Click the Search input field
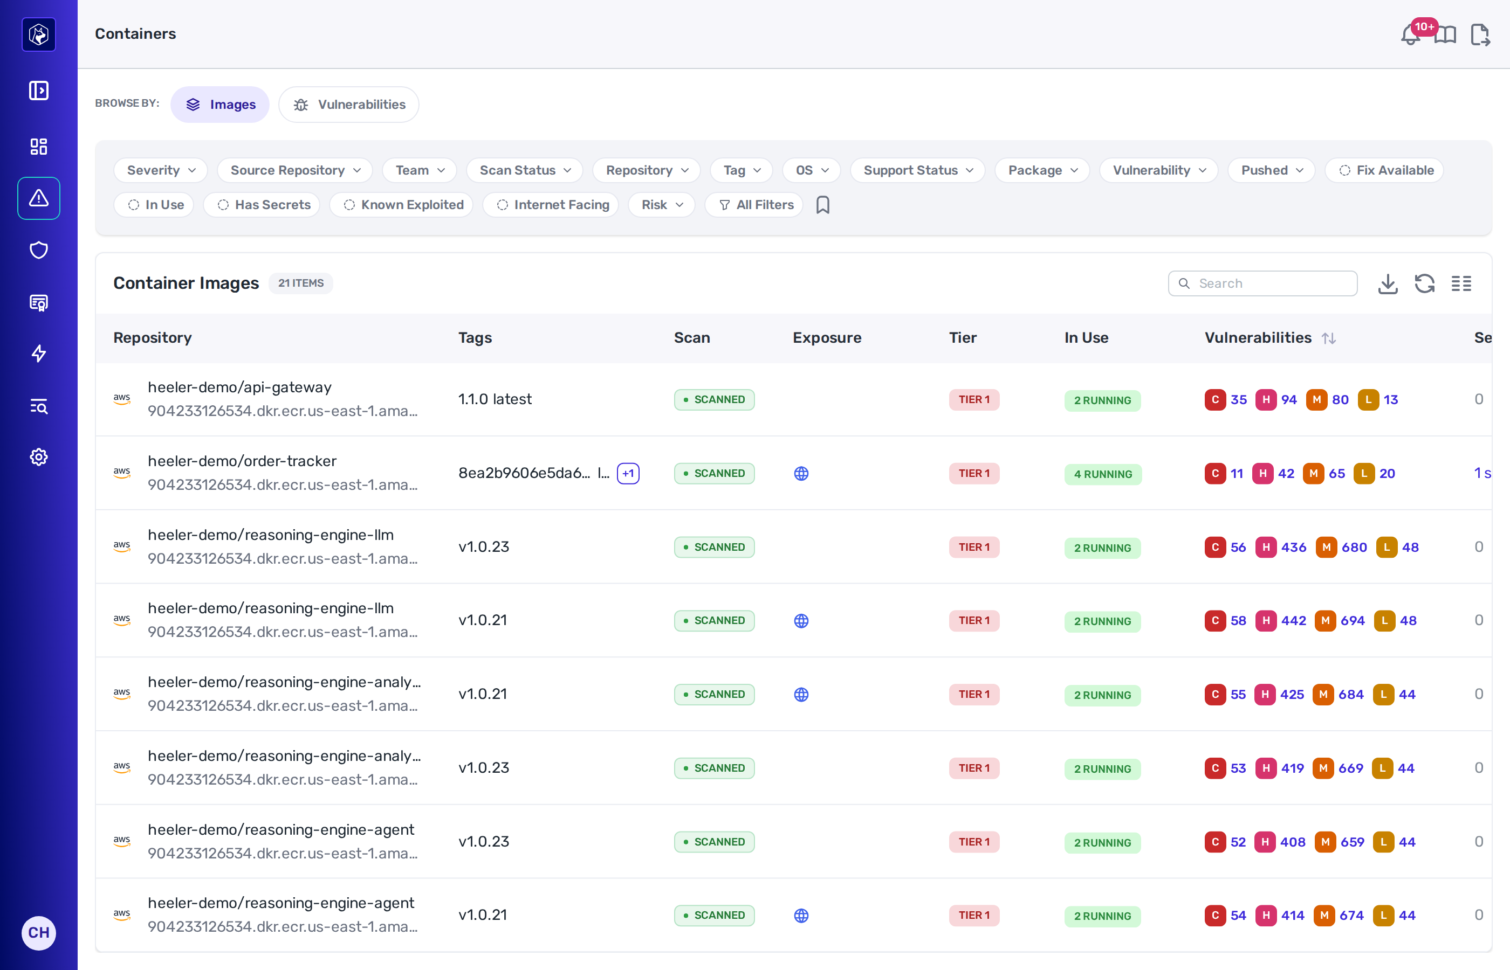This screenshot has width=1510, height=970. pyautogui.click(x=1262, y=283)
